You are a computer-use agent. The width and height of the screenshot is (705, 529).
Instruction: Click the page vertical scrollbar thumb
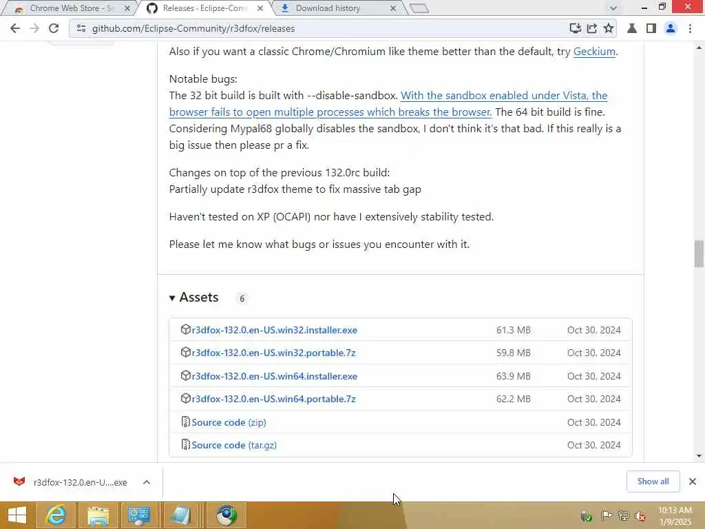coord(699,253)
